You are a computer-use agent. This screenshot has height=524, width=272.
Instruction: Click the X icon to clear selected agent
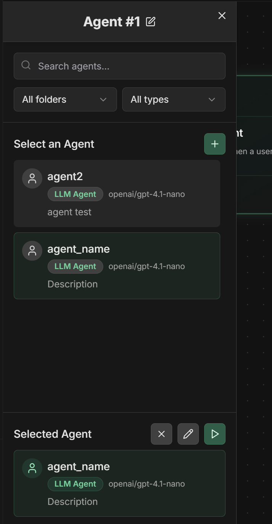(161, 434)
